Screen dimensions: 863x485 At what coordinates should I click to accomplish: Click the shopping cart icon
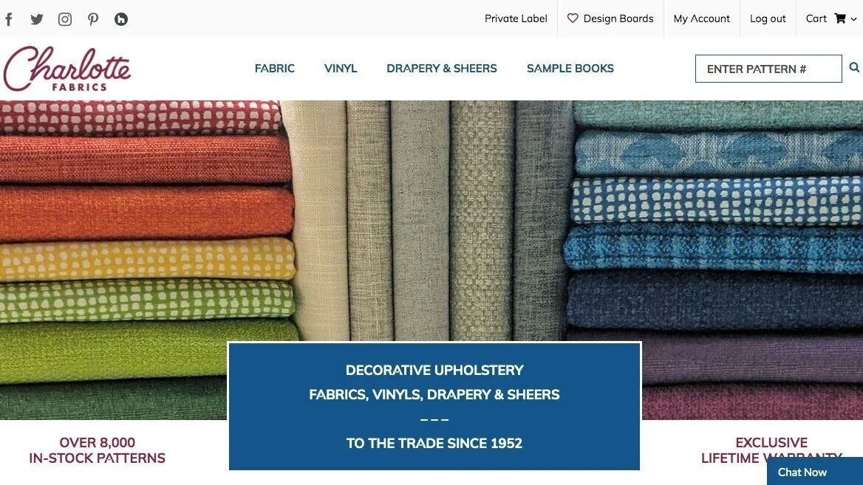[x=840, y=18]
